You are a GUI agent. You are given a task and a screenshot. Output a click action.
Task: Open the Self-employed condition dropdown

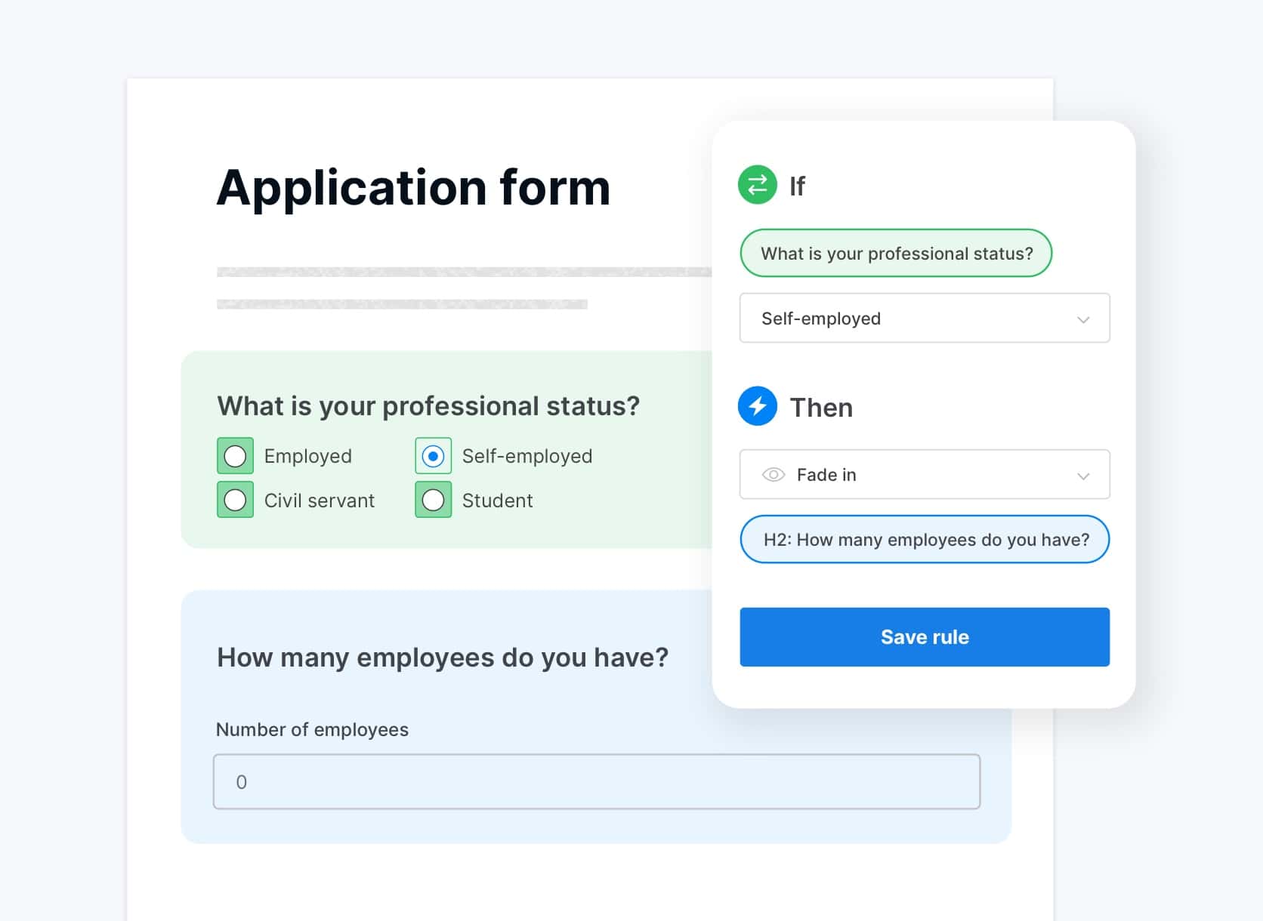point(925,318)
